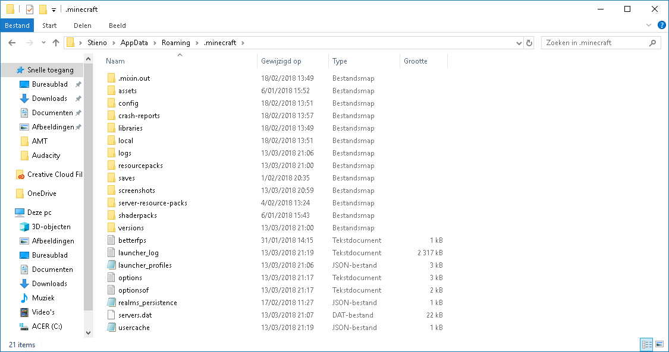This screenshot has width=669, height=352.
Task: Select the local folder name
Action: pos(125,141)
